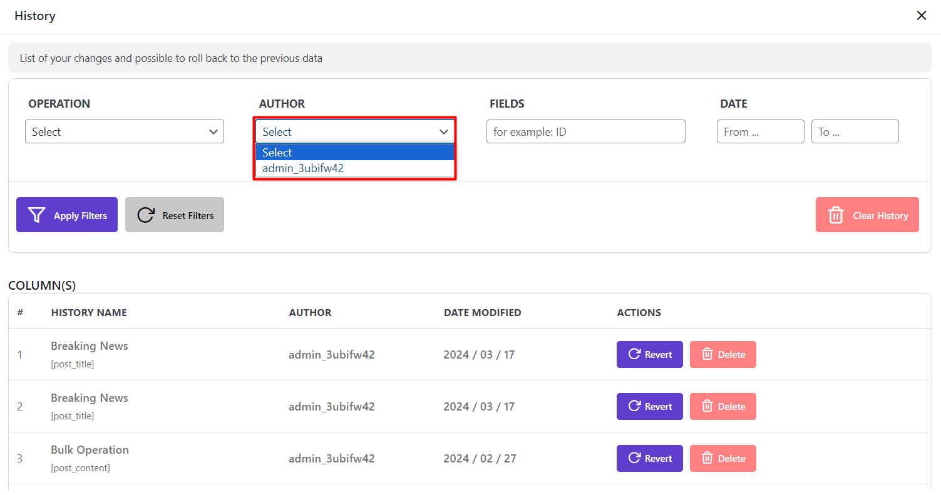Click the From date field
This screenshot has height=495, width=941.
pos(760,132)
